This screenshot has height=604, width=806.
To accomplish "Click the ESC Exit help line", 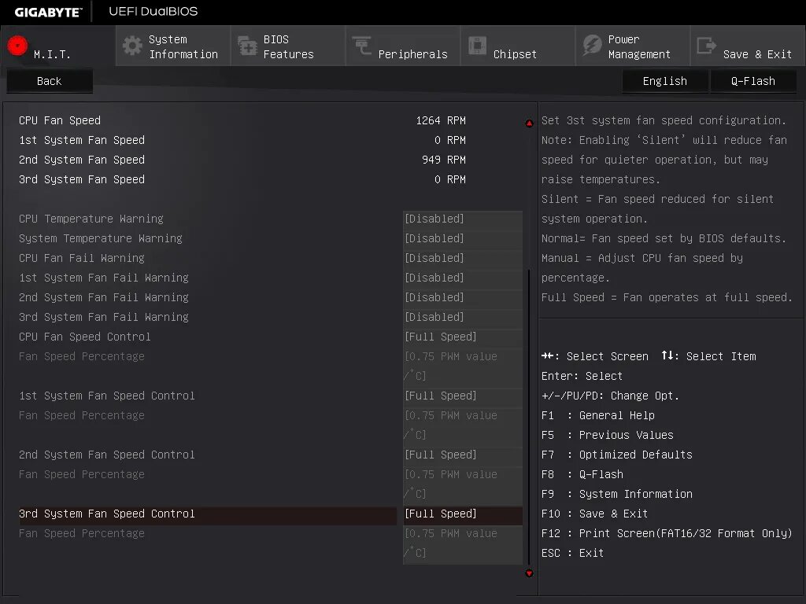I will (573, 553).
